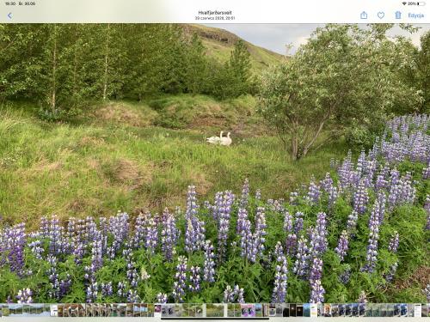
Task: Tap the Edycja button to edit photo
Action: 416,15
